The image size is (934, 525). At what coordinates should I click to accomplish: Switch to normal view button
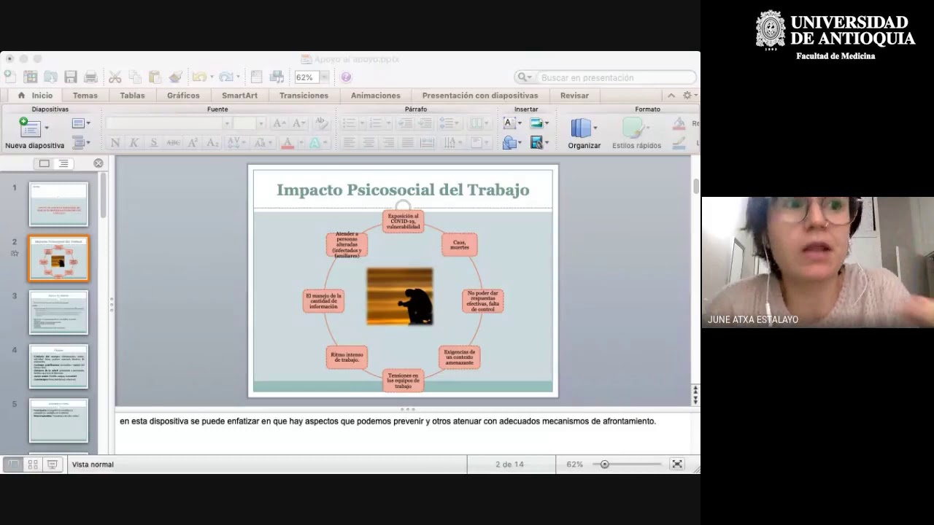pyautogui.click(x=13, y=464)
